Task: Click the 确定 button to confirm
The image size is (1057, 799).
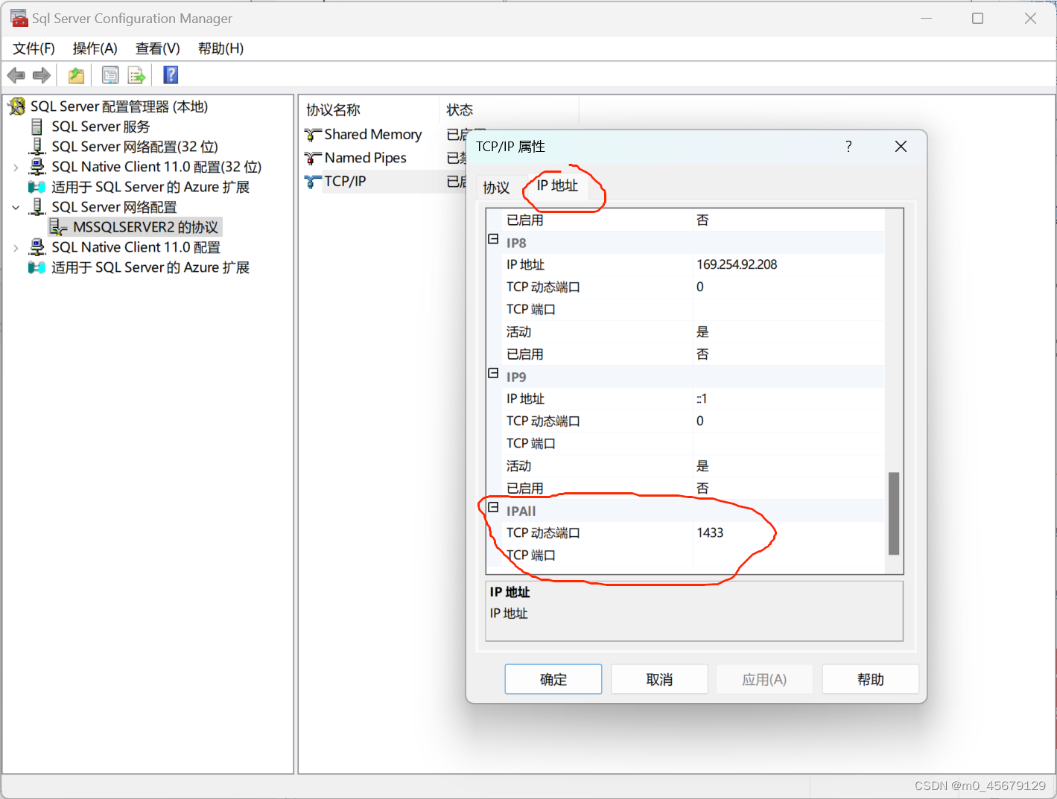Action: [x=553, y=678]
